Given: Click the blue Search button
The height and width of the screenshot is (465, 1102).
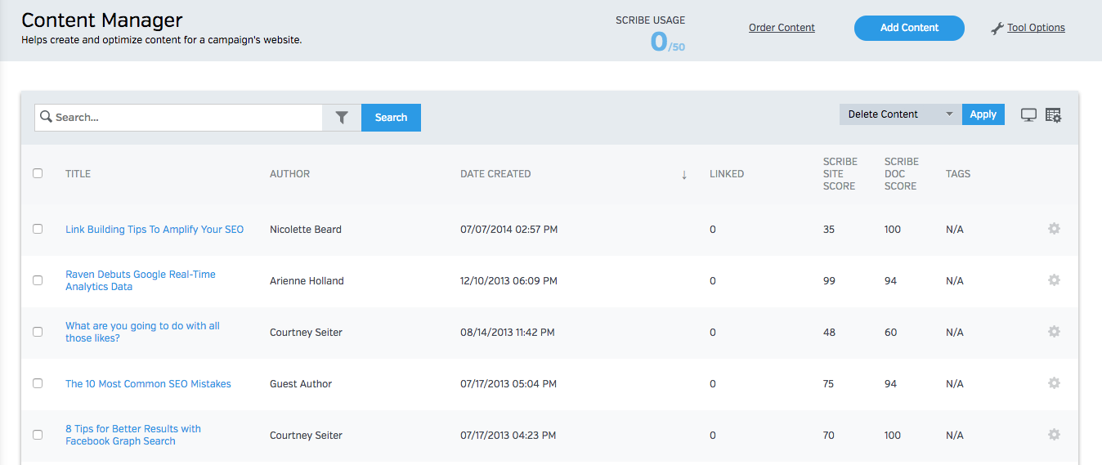Looking at the screenshot, I should point(391,118).
